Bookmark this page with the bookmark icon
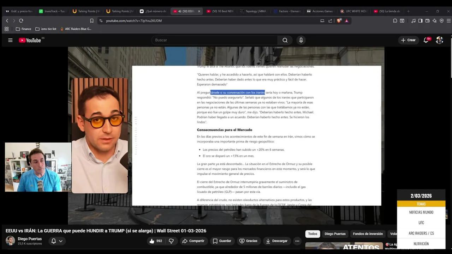The height and width of the screenshot is (254, 452). [x=92, y=21]
